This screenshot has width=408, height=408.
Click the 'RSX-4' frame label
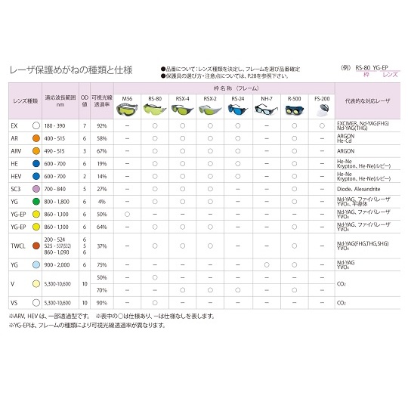[x=182, y=99]
